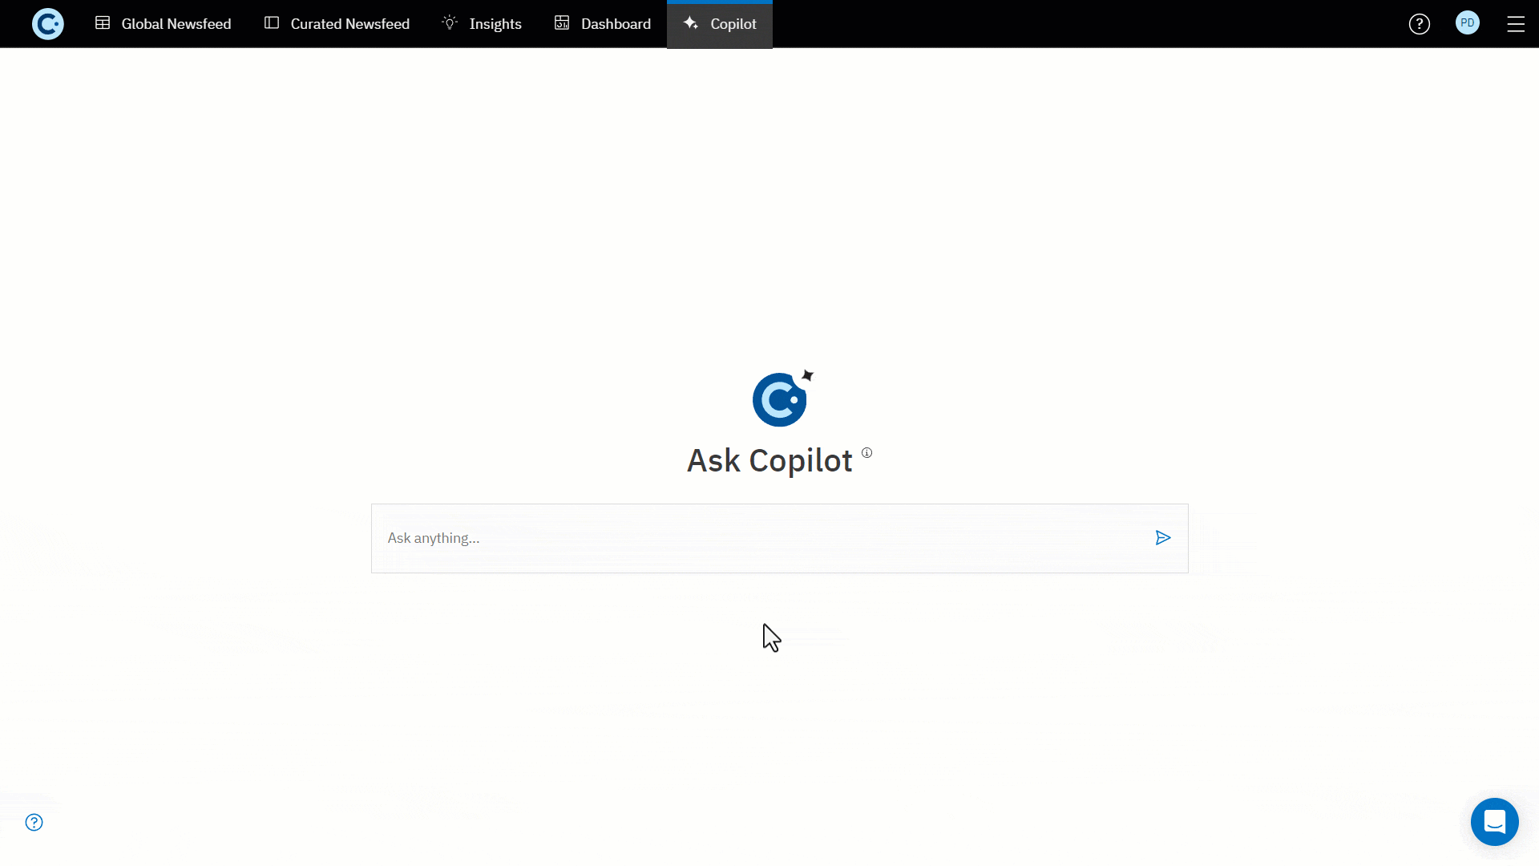Click the company logo in top-left corner
The height and width of the screenshot is (866, 1539).
coord(47,23)
